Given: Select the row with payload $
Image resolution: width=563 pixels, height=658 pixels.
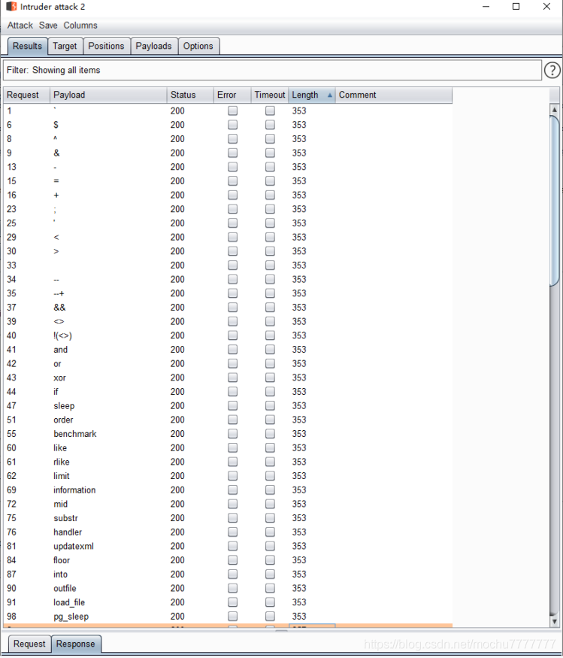Looking at the screenshot, I should point(228,125).
